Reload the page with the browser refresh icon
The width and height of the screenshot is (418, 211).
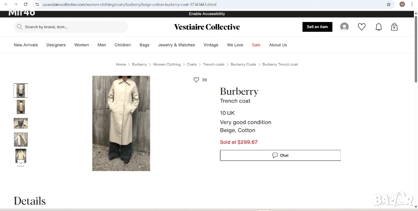coord(25,4)
